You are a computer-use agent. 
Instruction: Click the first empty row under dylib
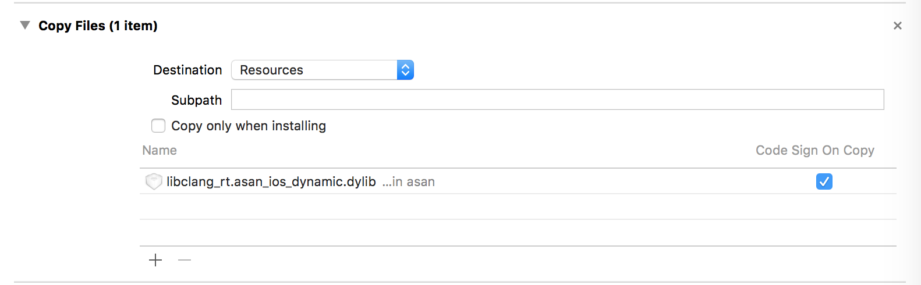(518, 206)
